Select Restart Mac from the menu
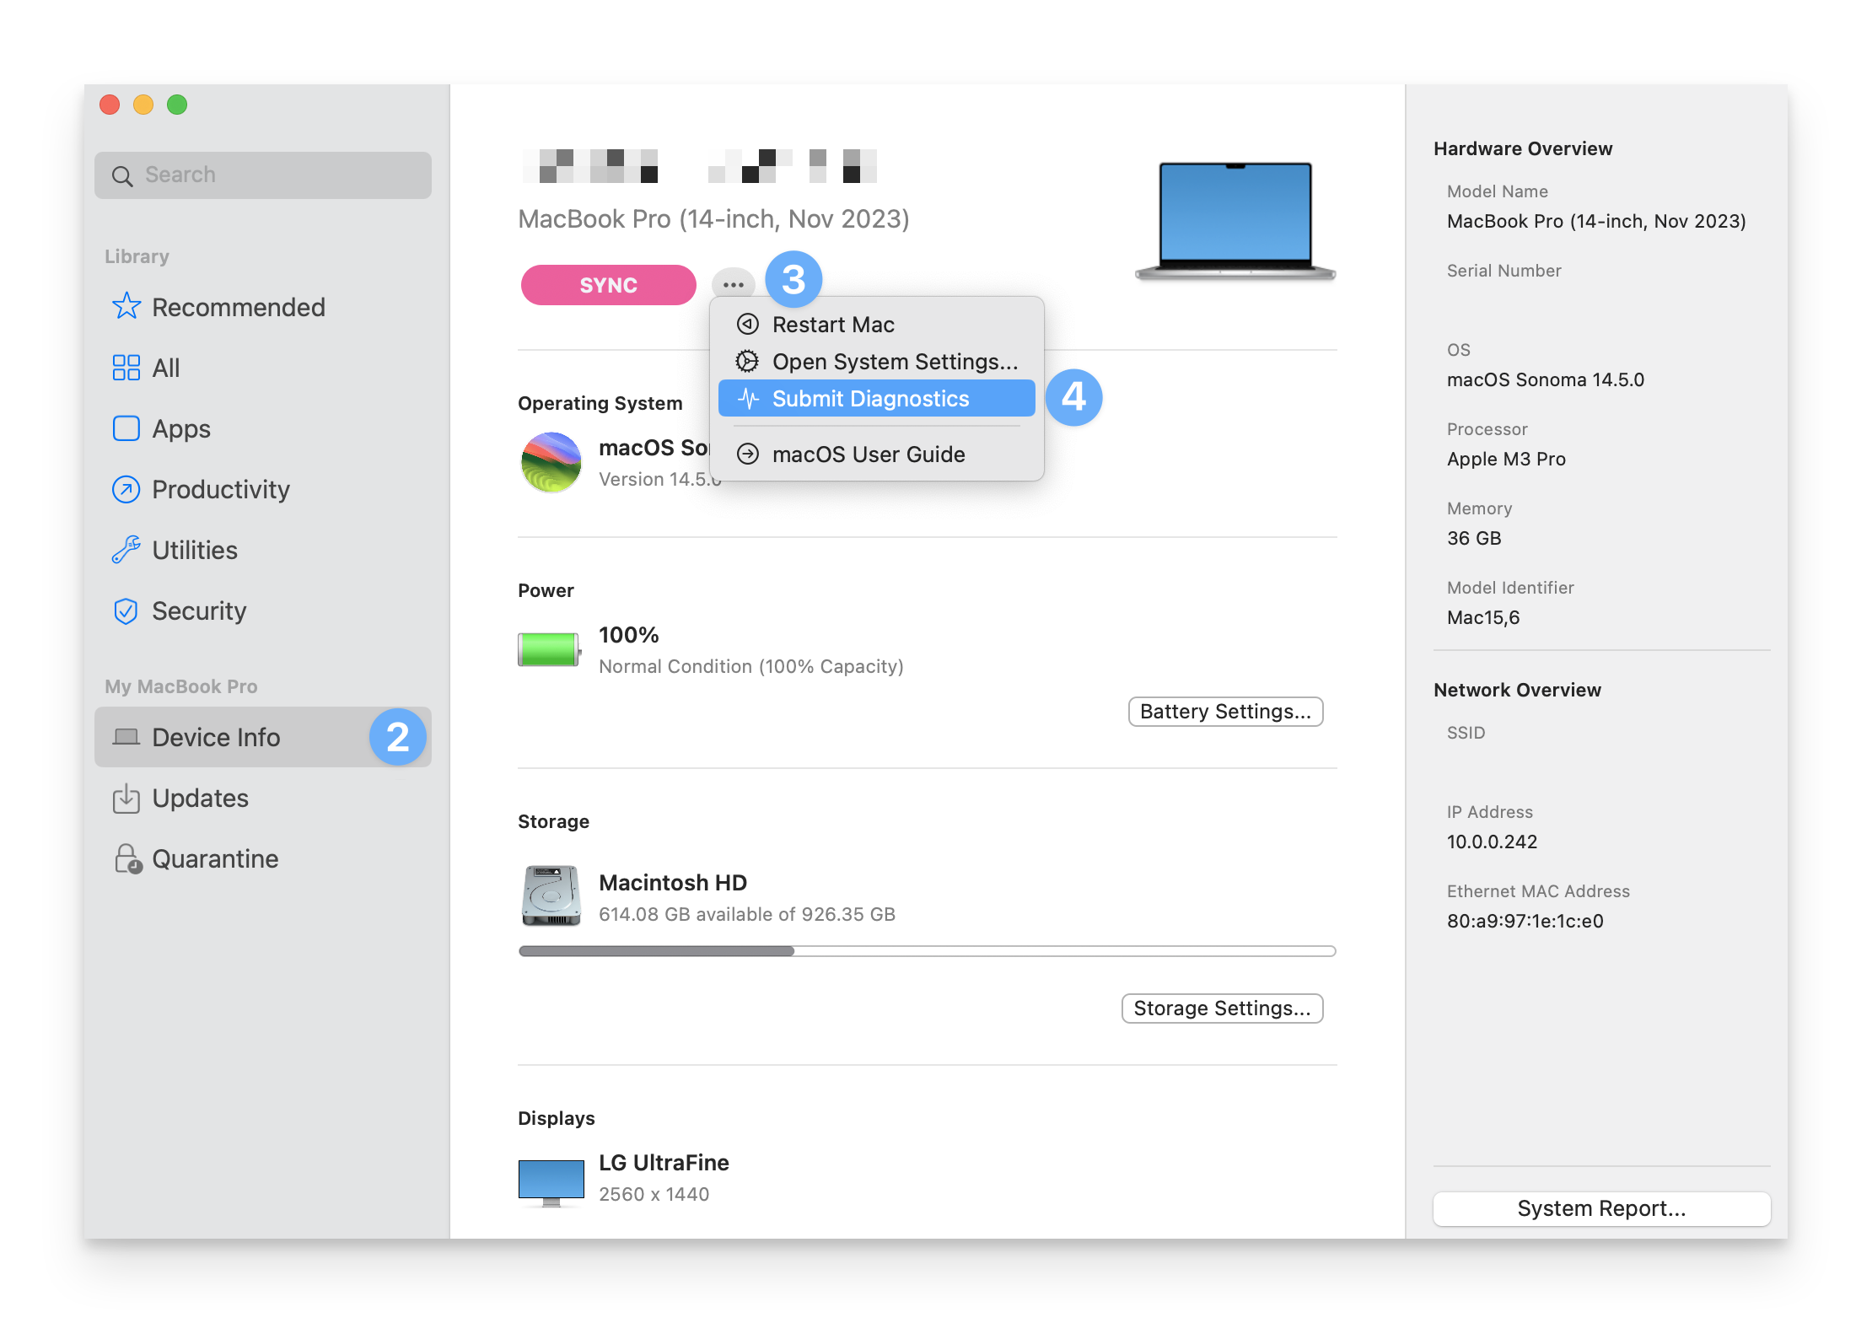The image size is (1872, 1323). click(x=833, y=324)
